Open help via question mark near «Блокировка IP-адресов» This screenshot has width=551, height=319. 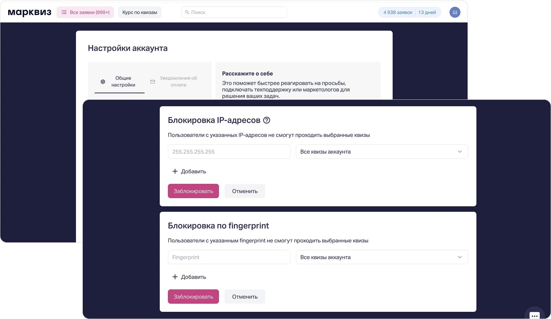(x=267, y=120)
